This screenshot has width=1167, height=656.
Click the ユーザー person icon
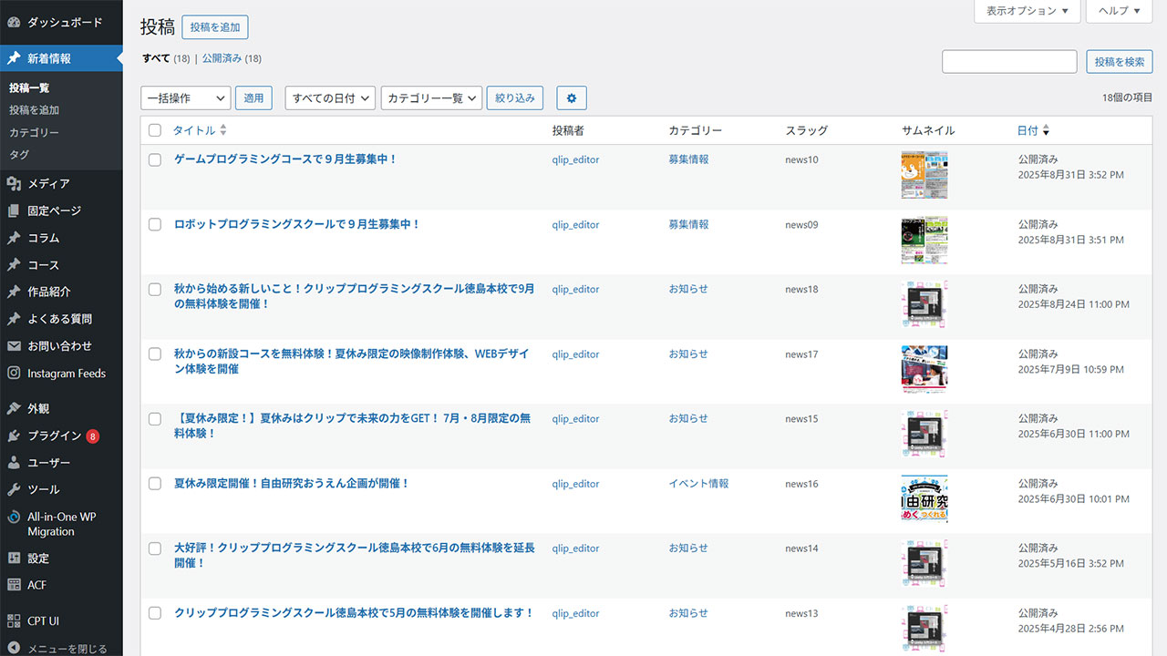(14, 463)
